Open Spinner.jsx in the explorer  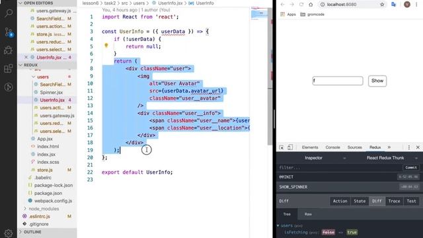tap(52, 93)
